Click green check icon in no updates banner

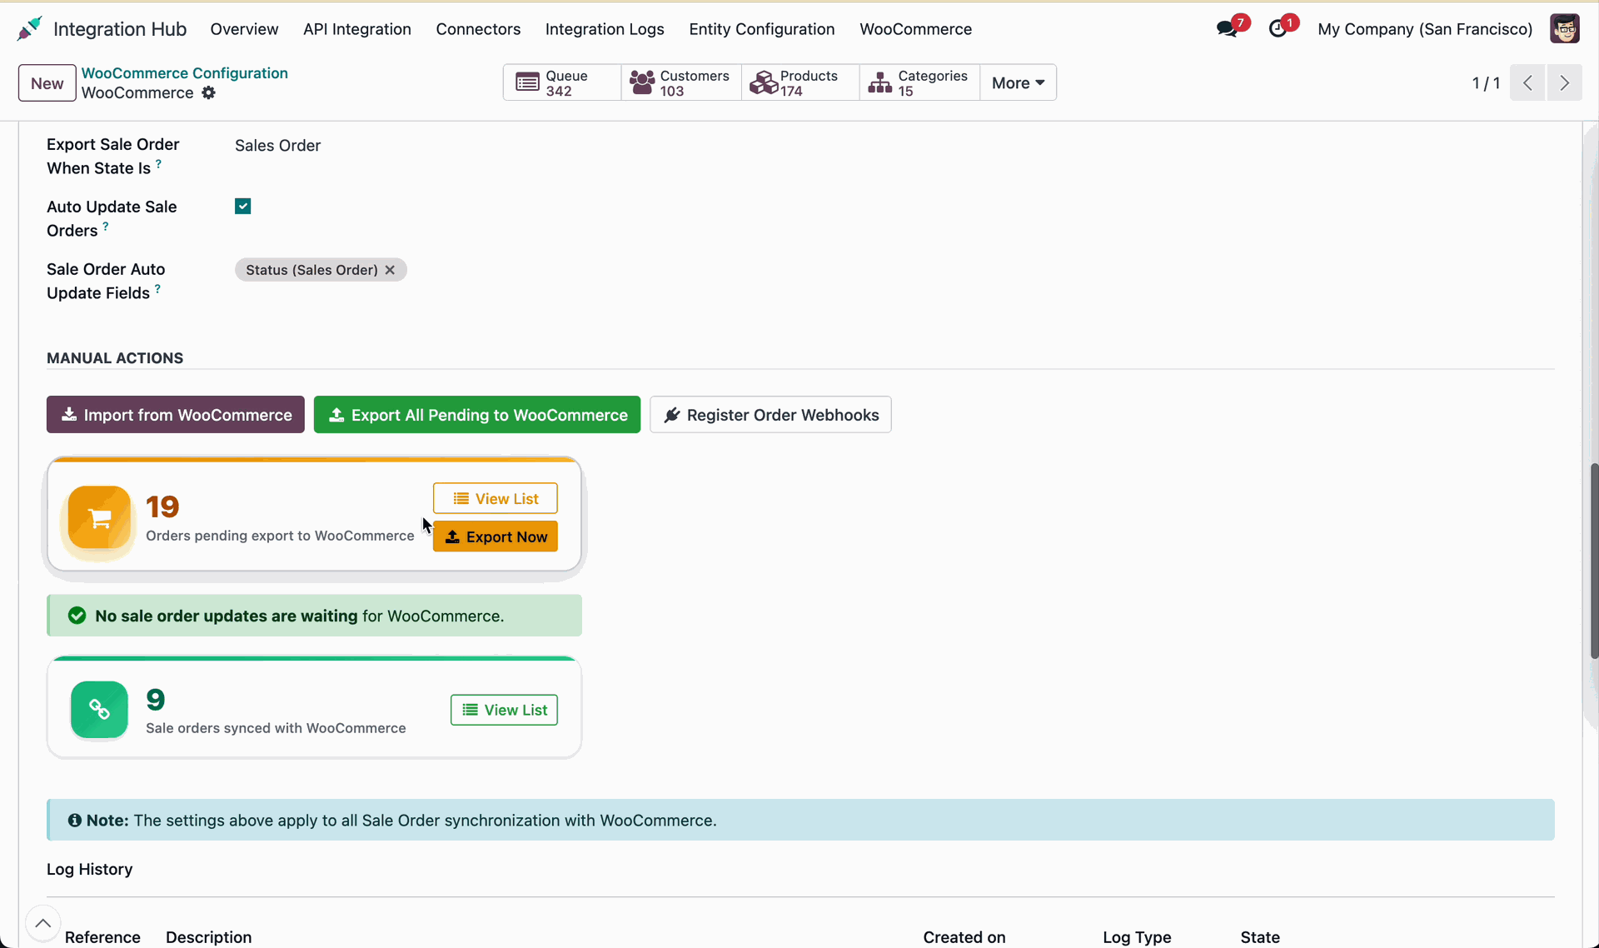click(77, 616)
